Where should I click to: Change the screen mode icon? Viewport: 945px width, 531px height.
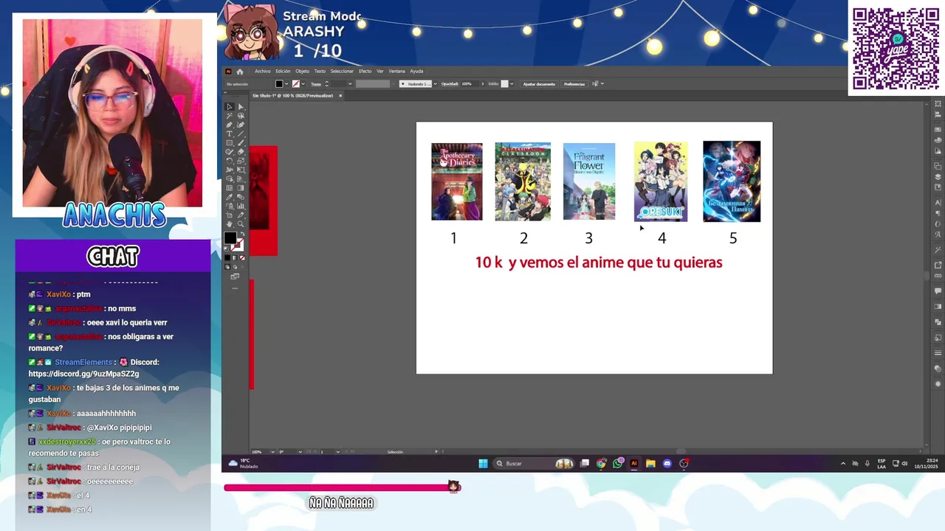(235, 277)
